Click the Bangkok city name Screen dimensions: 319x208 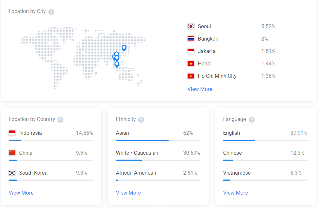coord(208,39)
